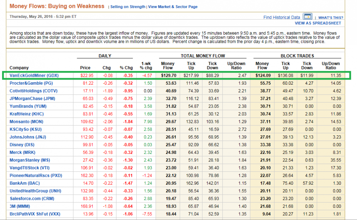357x220 pixels.
Task: Click BrcliPathVIX ShFut (VXX) link
Action: (x=34, y=214)
